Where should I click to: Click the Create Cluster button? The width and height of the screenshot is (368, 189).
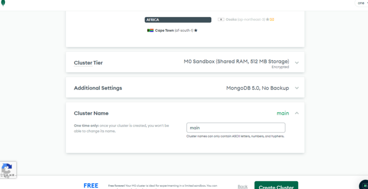[276, 185]
